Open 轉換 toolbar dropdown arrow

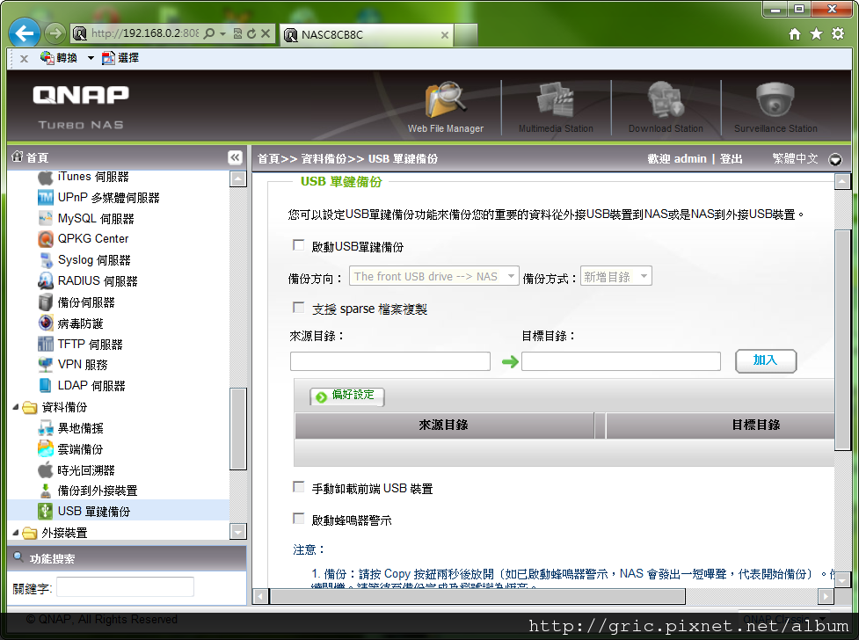(91, 58)
